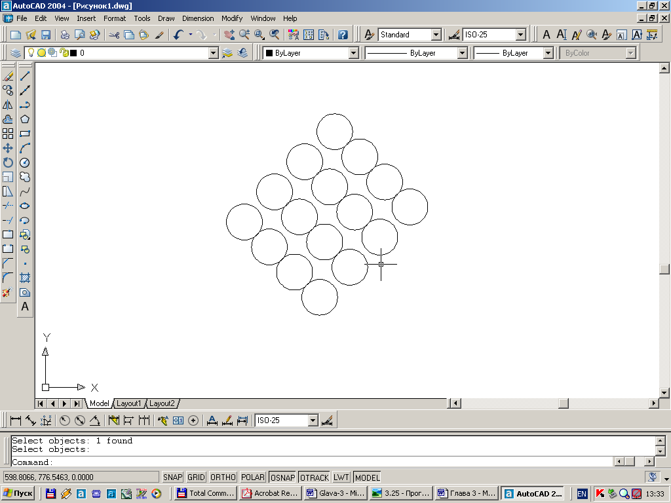Click EN language indicator in tray
Viewport: 671px width, 503px height.
pyautogui.click(x=582, y=494)
